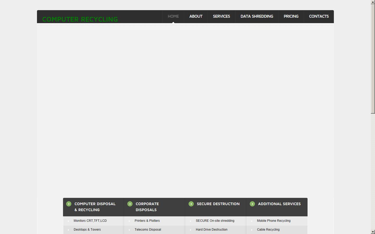Click the green arrow icon beside Corporate Disposals
Image resolution: width=375 pixels, height=234 pixels.
point(130,204)
